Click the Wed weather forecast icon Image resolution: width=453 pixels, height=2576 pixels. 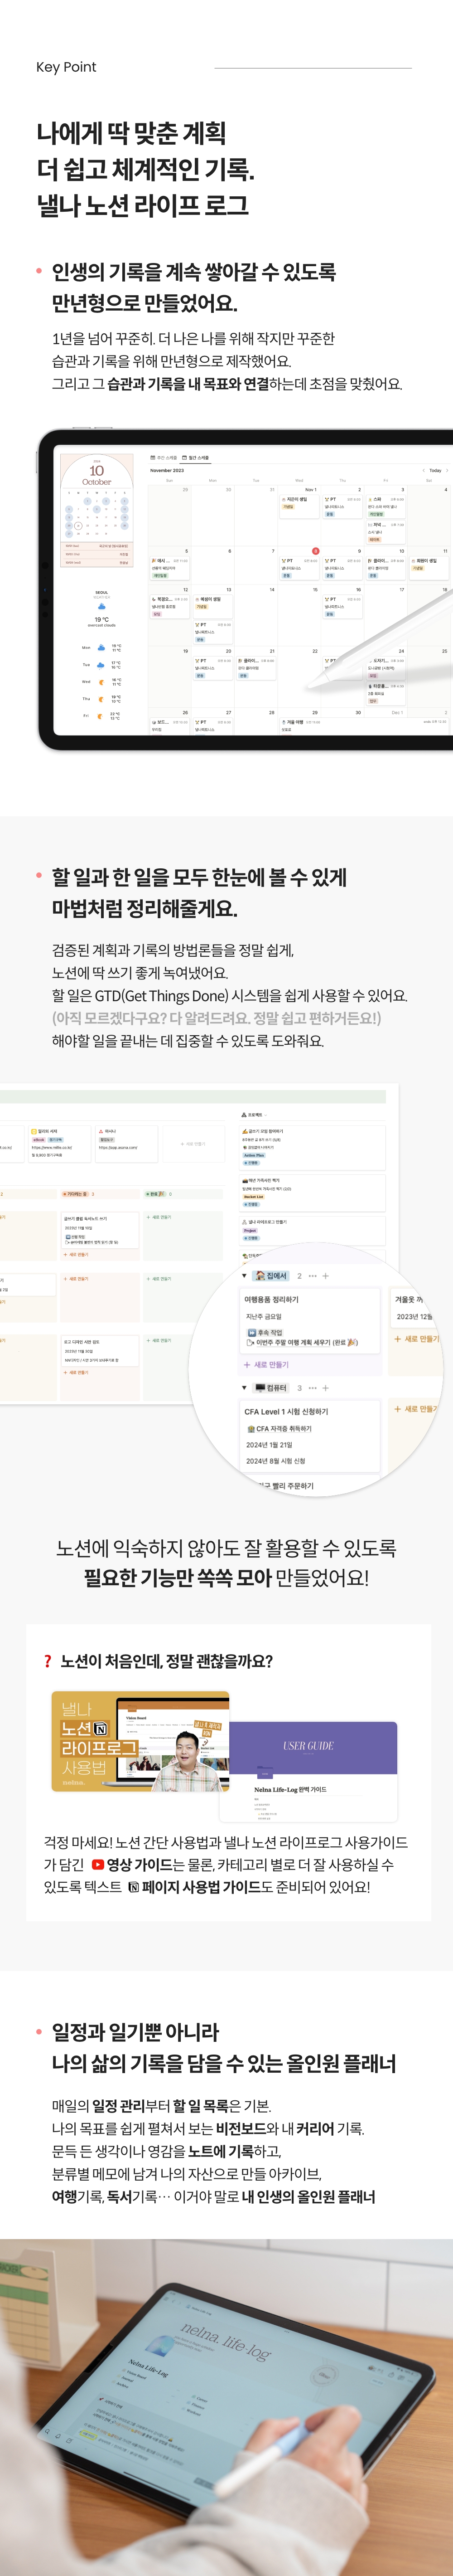(x=101, y=682)
